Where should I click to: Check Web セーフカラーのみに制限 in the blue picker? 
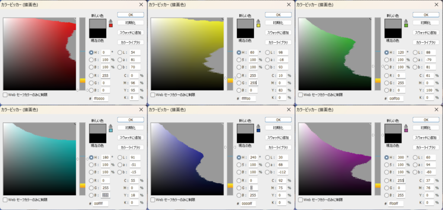point(153,200)
